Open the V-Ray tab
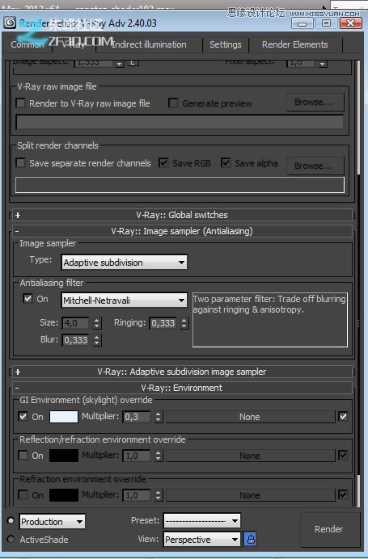 pos(74,44)
